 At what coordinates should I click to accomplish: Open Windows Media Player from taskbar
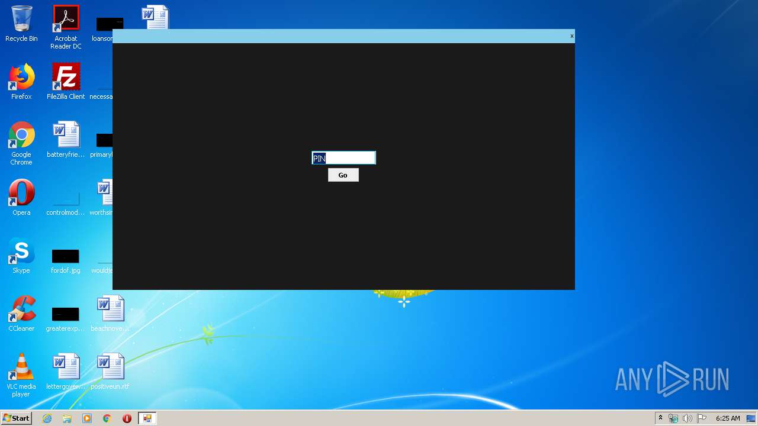[87, 418]
